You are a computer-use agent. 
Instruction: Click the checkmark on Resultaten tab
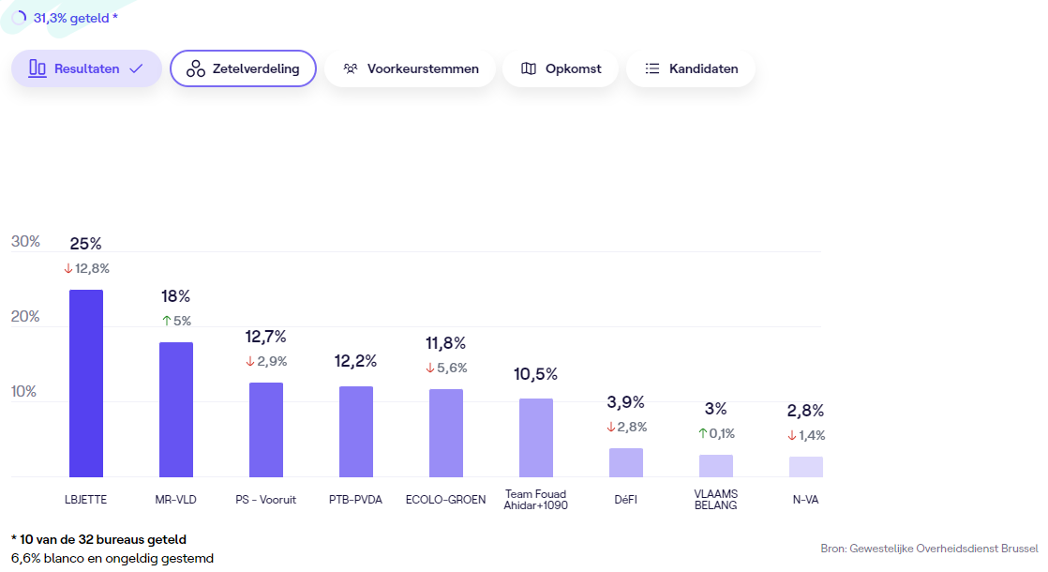pyautogui.click(x=136, y=68)
